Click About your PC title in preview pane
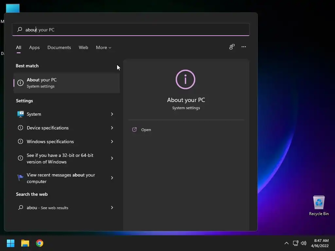The width and height of the screenshot is (335, 251). [x=186, y=100]
